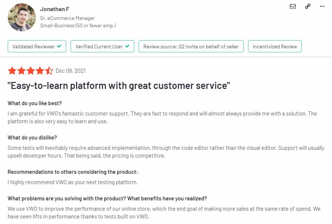This screenshot has height=224, width=332.
Task: Select the Validated Reviewer badge
Action: (x=37, y=46)
